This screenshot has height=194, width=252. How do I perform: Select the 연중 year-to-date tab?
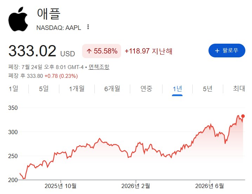(x=146, y=89)
